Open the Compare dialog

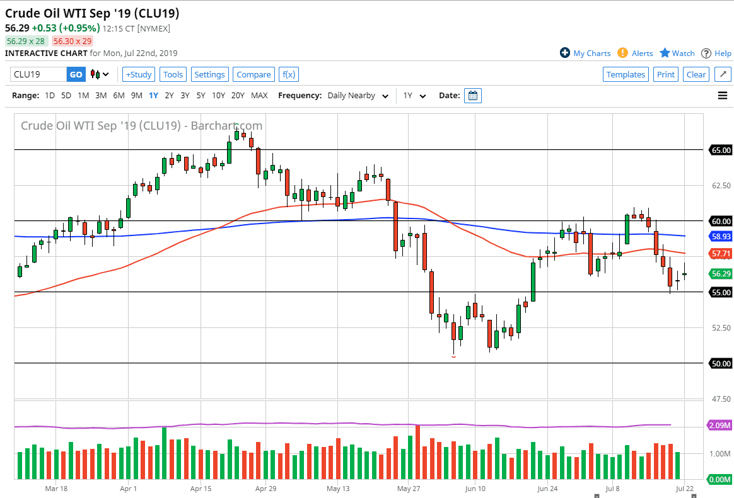click(253, 74)
